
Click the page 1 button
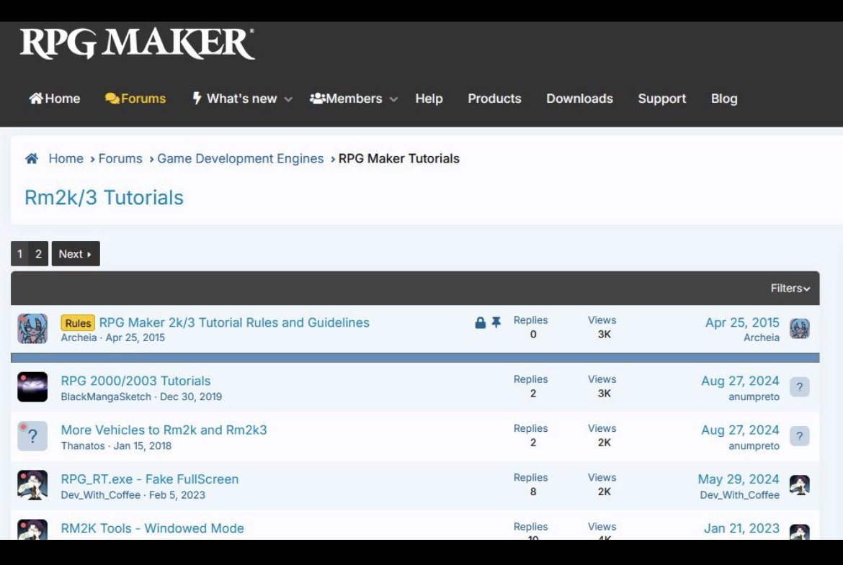(x=20, y=253)
